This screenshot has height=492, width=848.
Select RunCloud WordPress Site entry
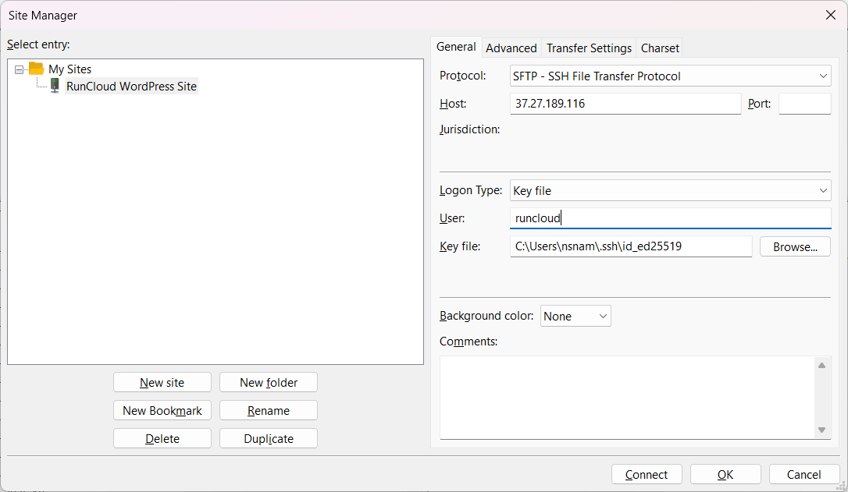[x=131, y=87]
